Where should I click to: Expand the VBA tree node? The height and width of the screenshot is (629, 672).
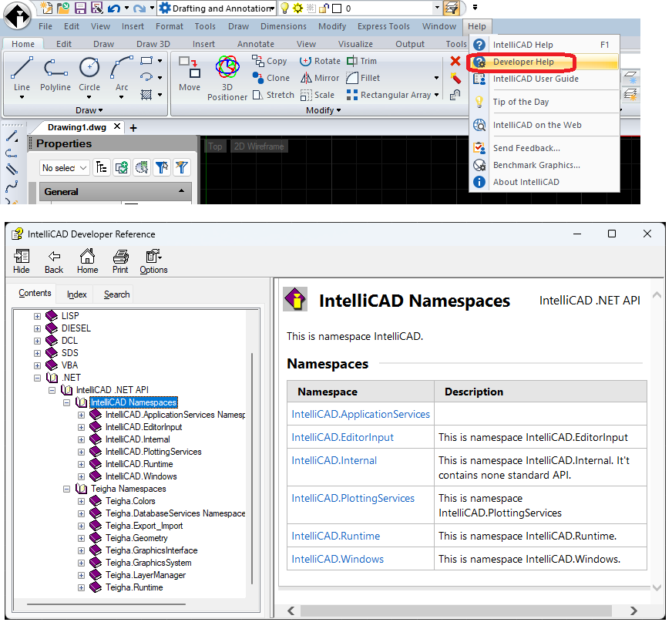pyautogui.click(x=37, y=365)
